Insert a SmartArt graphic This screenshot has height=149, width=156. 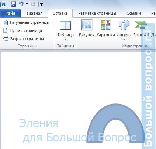click(x=141, y=28)
